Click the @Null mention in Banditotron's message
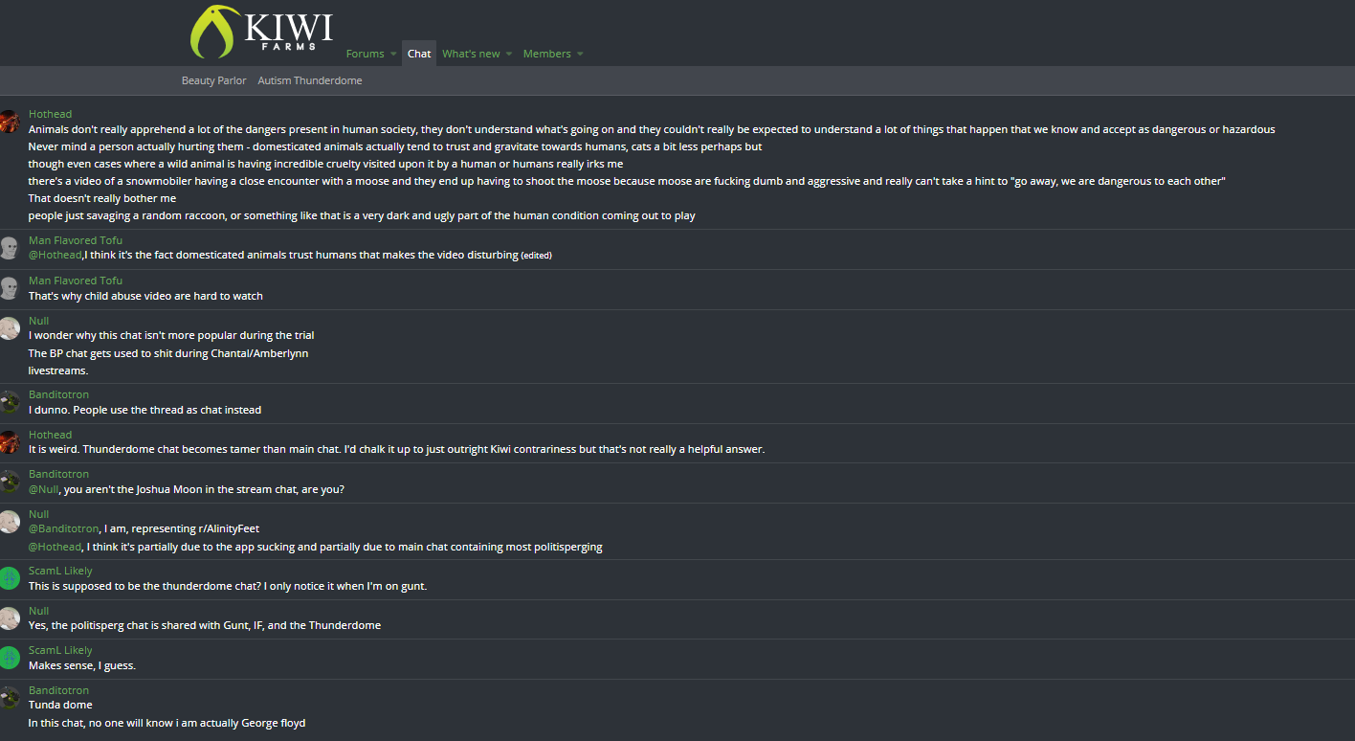This screenshot has width=1355, height=741. (43, 489)
